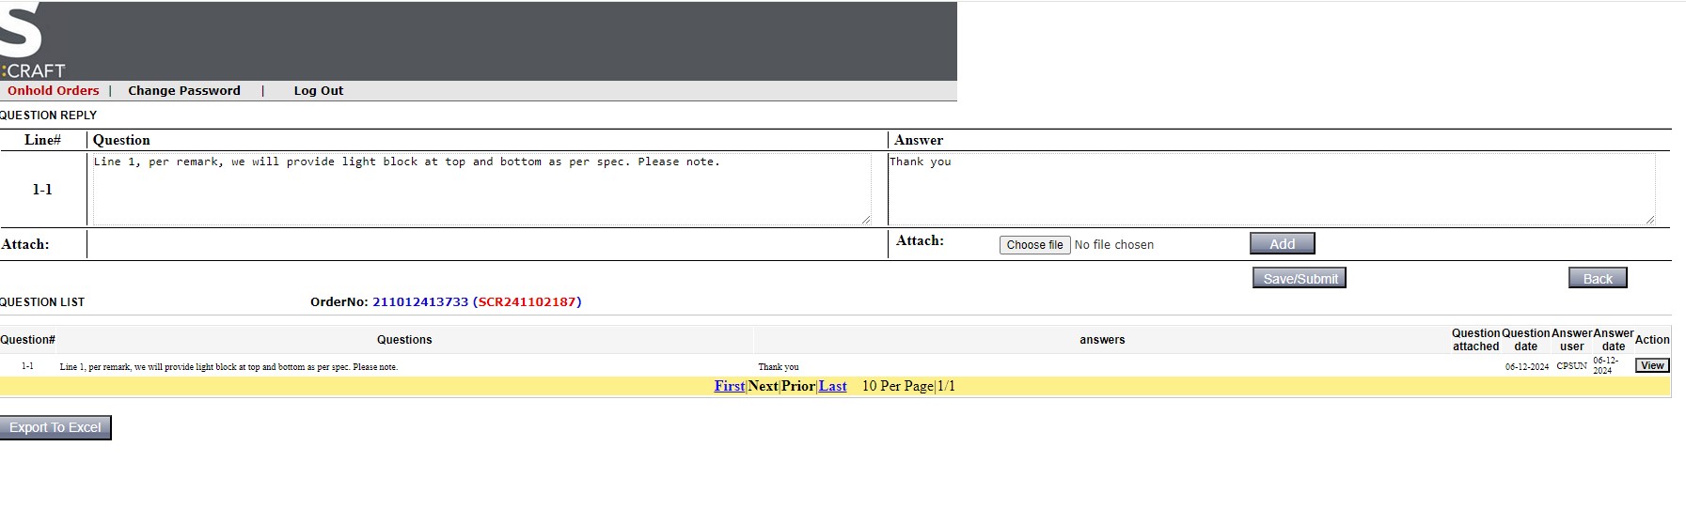Image resolution: width=1686 pixels, height=508 pixels.
Task: Click Prior in the pagination bar
Action: point(797,386)
